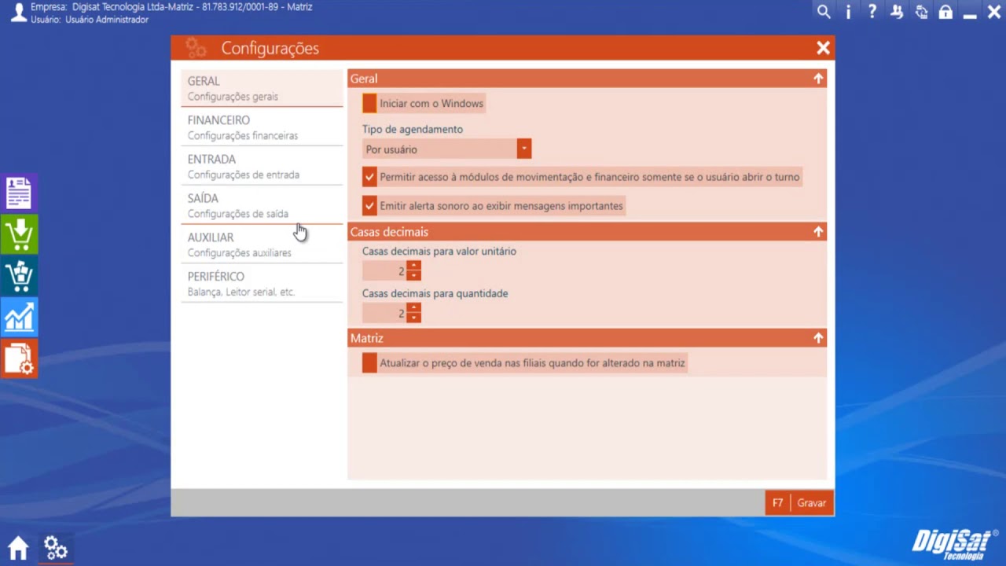Collapse the Geral section arrow

(x=818, y=79)
